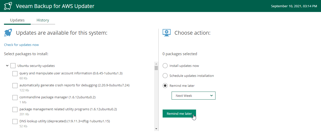Image resolution: width=321 pixels, height=135 pixels.
Task: Open the Next Week dropdown
Action: point(193,96)
